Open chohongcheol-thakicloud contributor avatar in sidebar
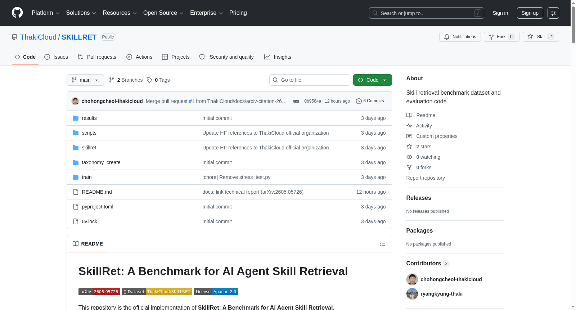This screenshot has width=576, height=310. [x=412, y=279]
